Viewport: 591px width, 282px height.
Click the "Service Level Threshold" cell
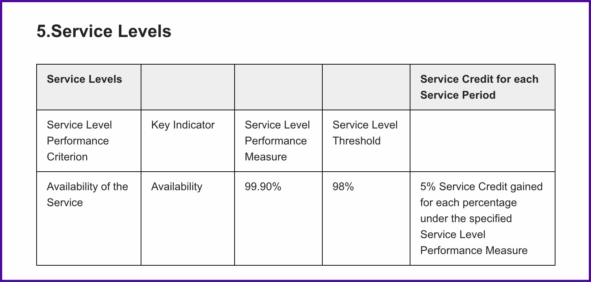point(365,133)
